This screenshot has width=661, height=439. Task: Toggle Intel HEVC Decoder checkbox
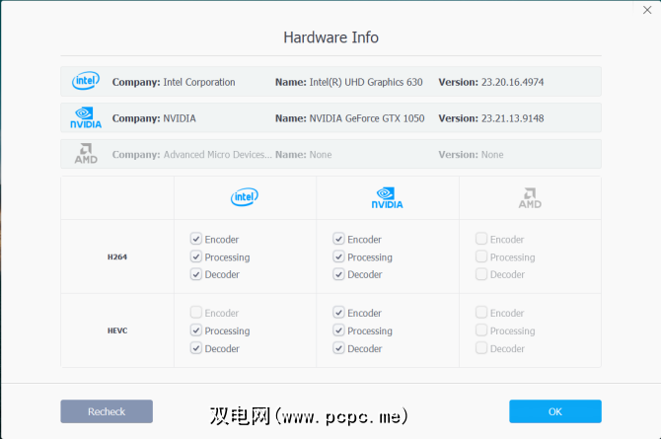click(196, 348)
